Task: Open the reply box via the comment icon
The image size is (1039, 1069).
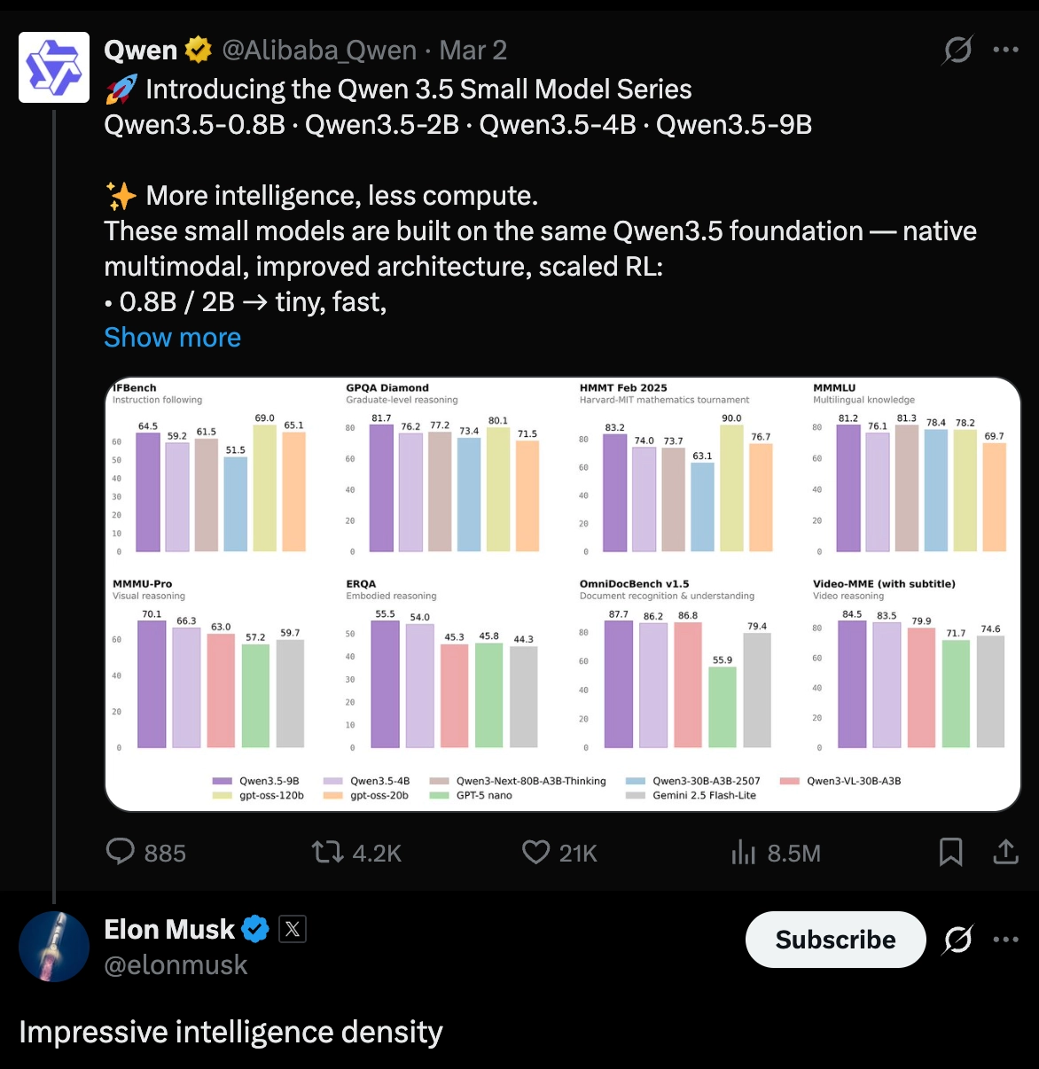Action: click(121, 853)
